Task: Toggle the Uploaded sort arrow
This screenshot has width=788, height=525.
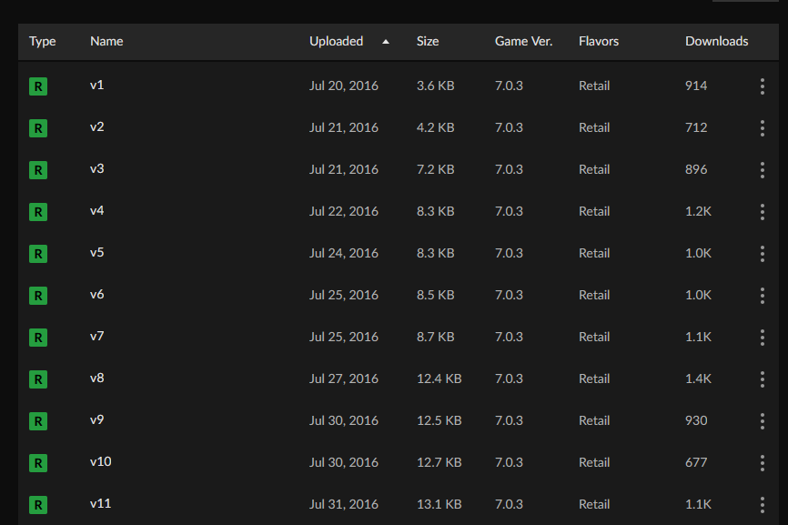Action: [x=386, y=42]
